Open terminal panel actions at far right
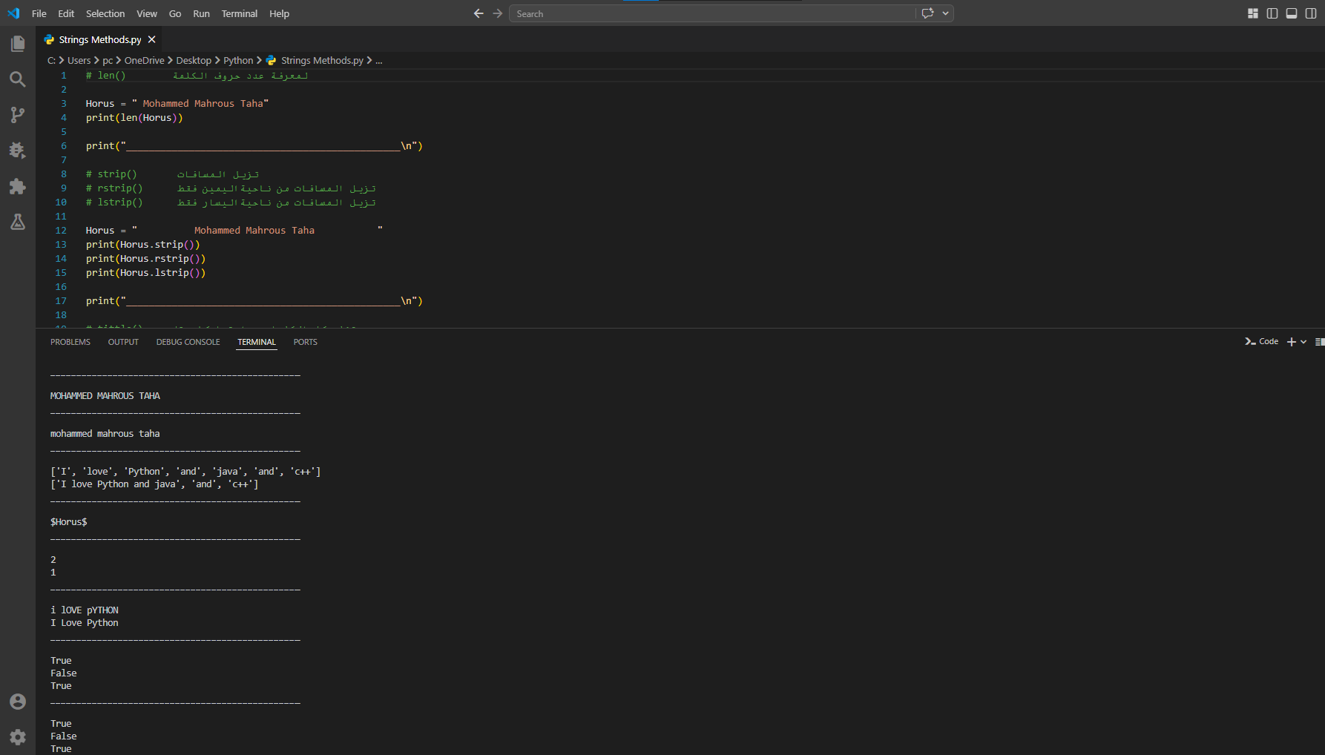 (x=1320, y=342)
